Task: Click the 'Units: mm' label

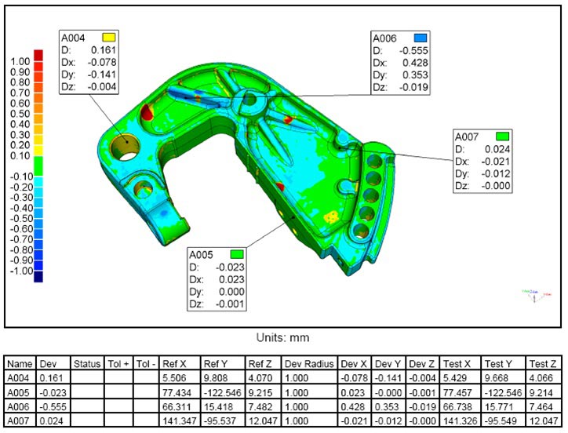Action: 283,338
